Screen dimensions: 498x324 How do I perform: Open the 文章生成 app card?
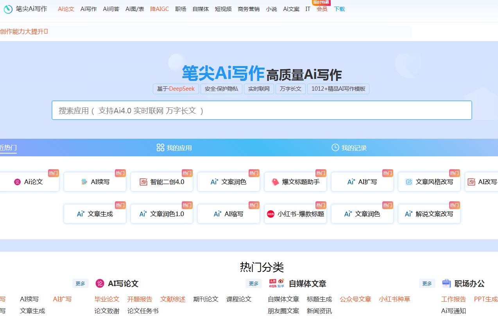[x=95, y=214]
